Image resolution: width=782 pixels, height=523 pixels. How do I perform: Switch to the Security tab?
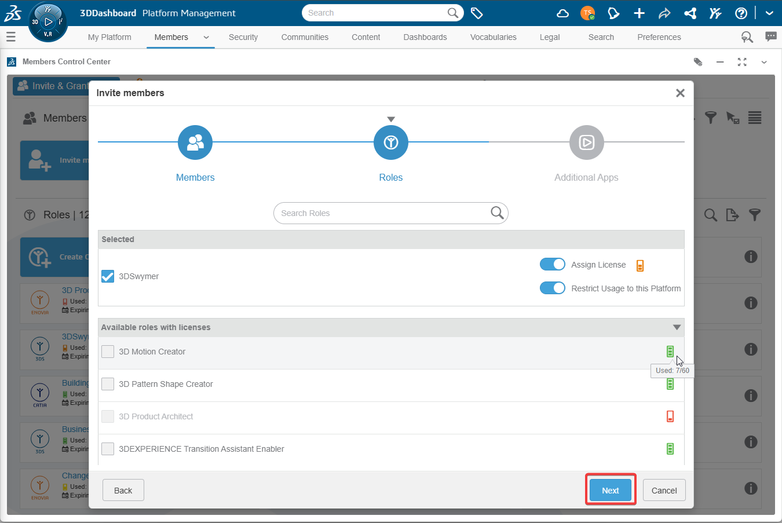tap(243, 37)
